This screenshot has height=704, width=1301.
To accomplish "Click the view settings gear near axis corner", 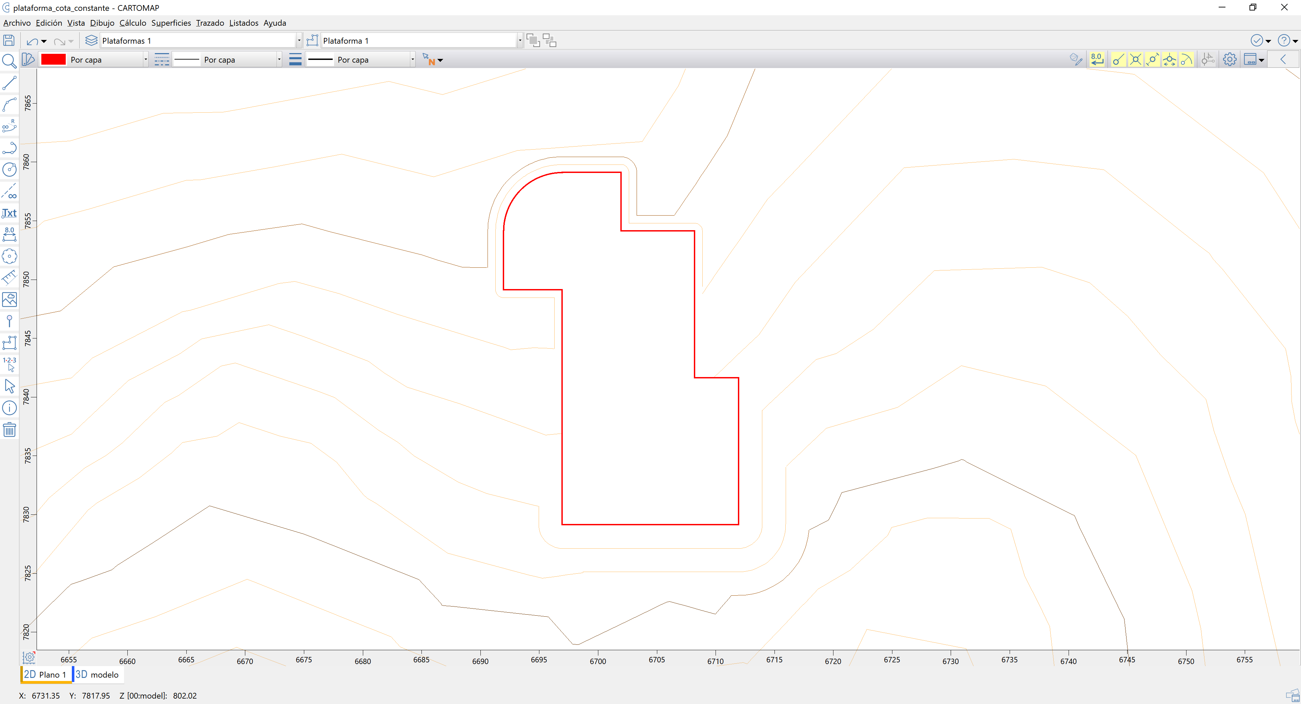I will point(29,657).
